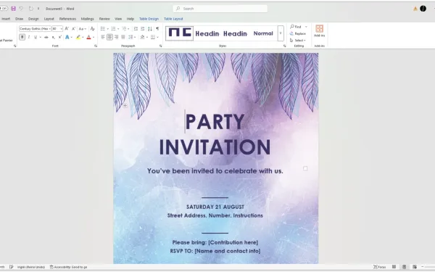The height and width of the screenshot is (272, 435).
Task: Apply superscript formatting
Action: 59,37
